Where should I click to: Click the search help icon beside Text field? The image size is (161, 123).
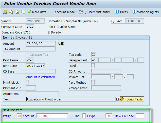pyautogui.click(x=118, y=99)
